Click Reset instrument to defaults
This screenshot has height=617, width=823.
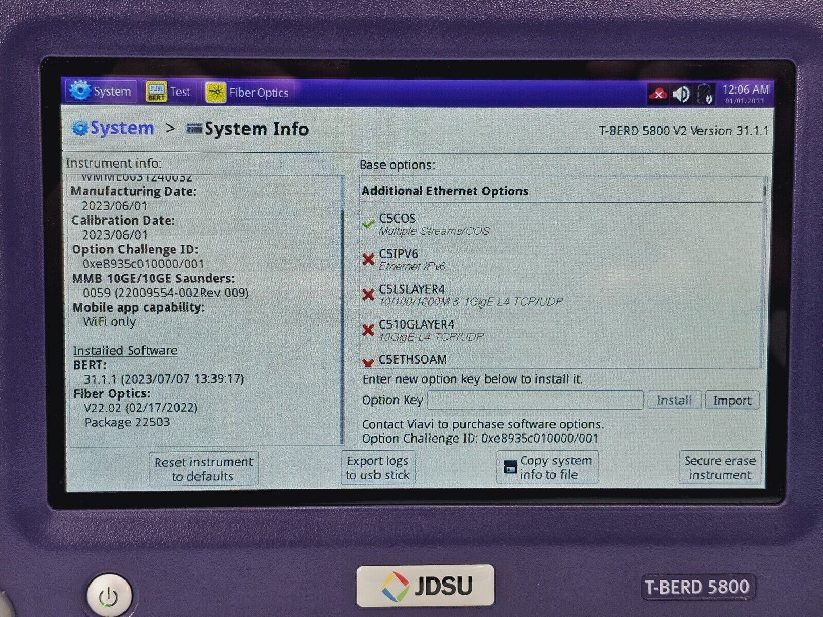204,468
